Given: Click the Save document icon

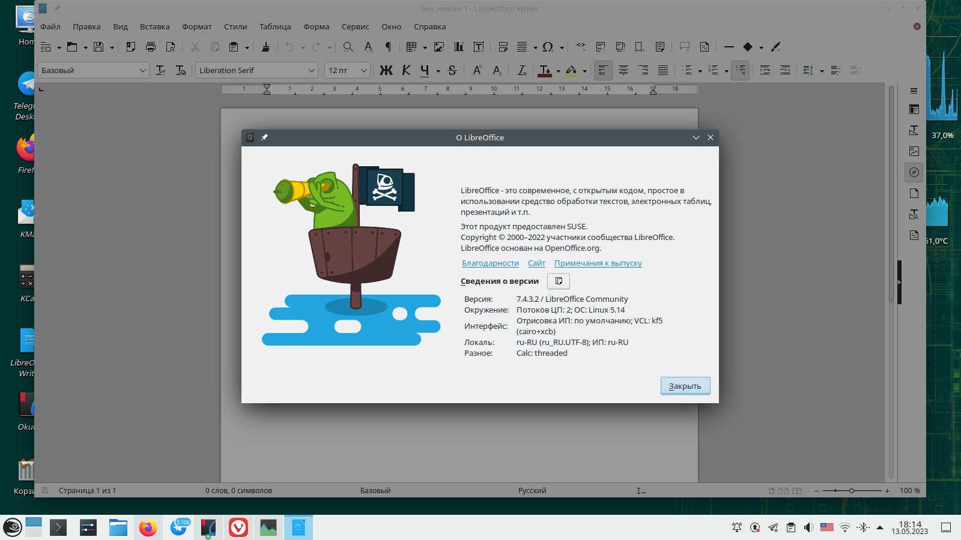Looking at the screenshot, I should pyautogui.click(x=99, y=47).
